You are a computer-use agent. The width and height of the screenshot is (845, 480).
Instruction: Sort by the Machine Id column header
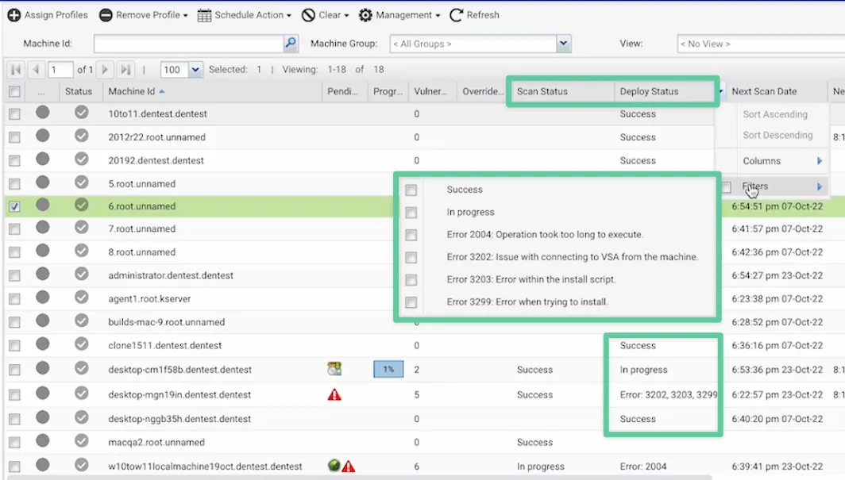(x=132, y=91)
